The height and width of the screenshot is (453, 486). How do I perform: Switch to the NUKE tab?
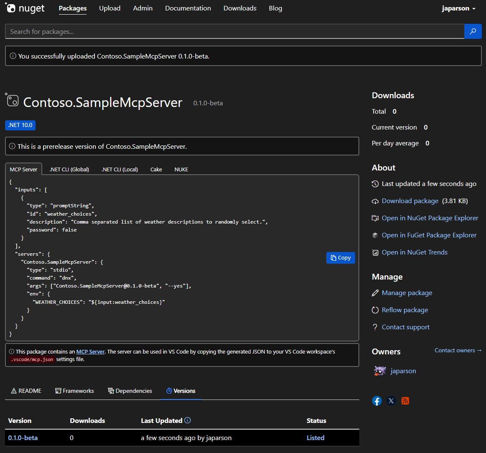tap(181, 169)
